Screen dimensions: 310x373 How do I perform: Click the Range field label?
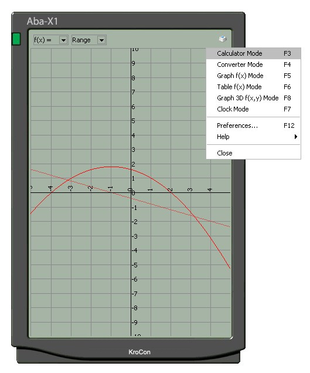pyautogui.click(x=81, y=40)
